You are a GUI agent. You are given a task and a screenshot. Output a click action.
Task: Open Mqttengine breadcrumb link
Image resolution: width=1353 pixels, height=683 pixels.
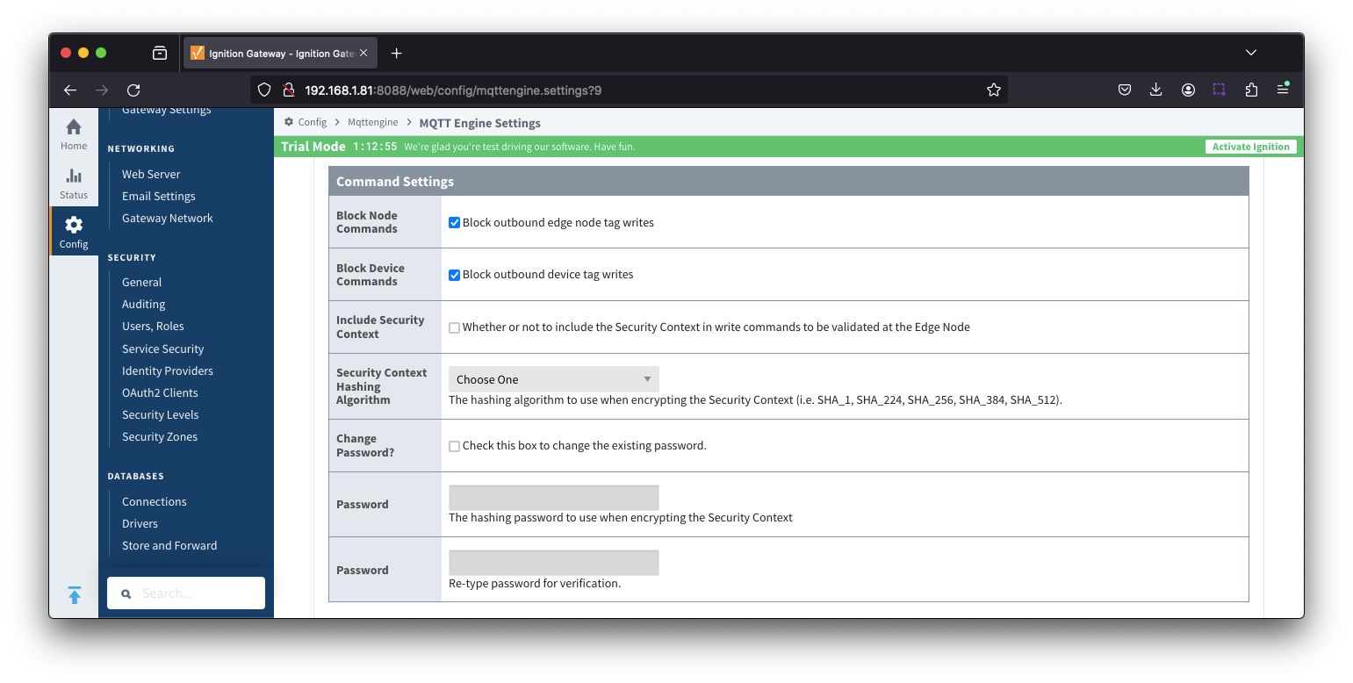372,122
